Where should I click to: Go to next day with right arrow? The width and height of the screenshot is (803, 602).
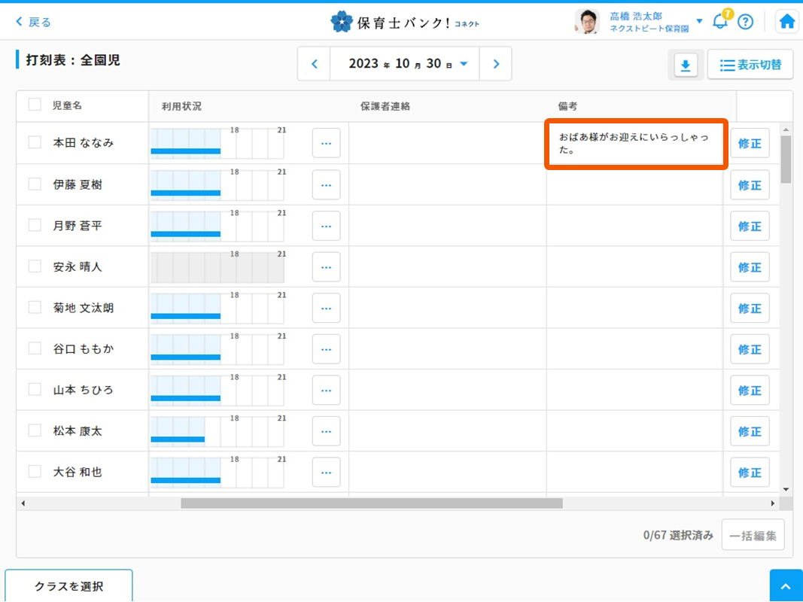pyautogui.click(x=496, y=64)
